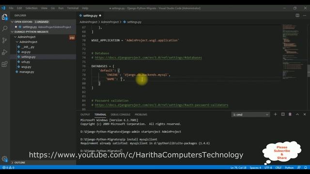This screenshot has width=310, height=174.
Task: Click the feedback icon in status bar
Action: (x=299, y=168)
